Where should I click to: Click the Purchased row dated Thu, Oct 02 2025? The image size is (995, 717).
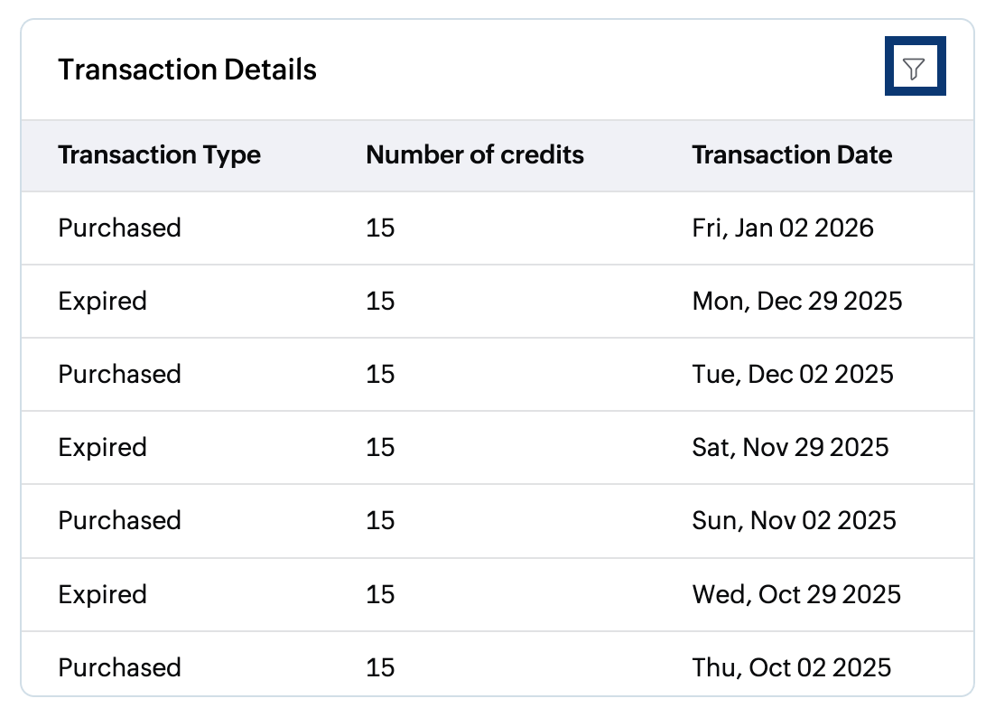tap(497, 667)
